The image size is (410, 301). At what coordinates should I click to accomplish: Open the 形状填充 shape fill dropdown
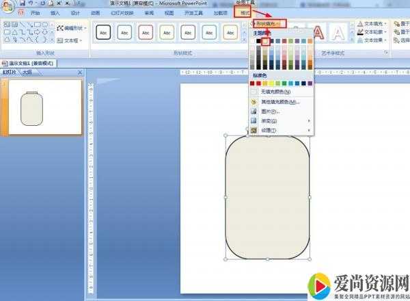point(269,23)
